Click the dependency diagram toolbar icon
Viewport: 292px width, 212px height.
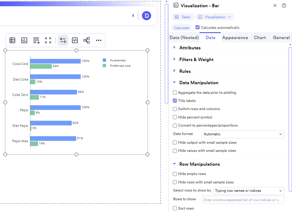[86, 40]
